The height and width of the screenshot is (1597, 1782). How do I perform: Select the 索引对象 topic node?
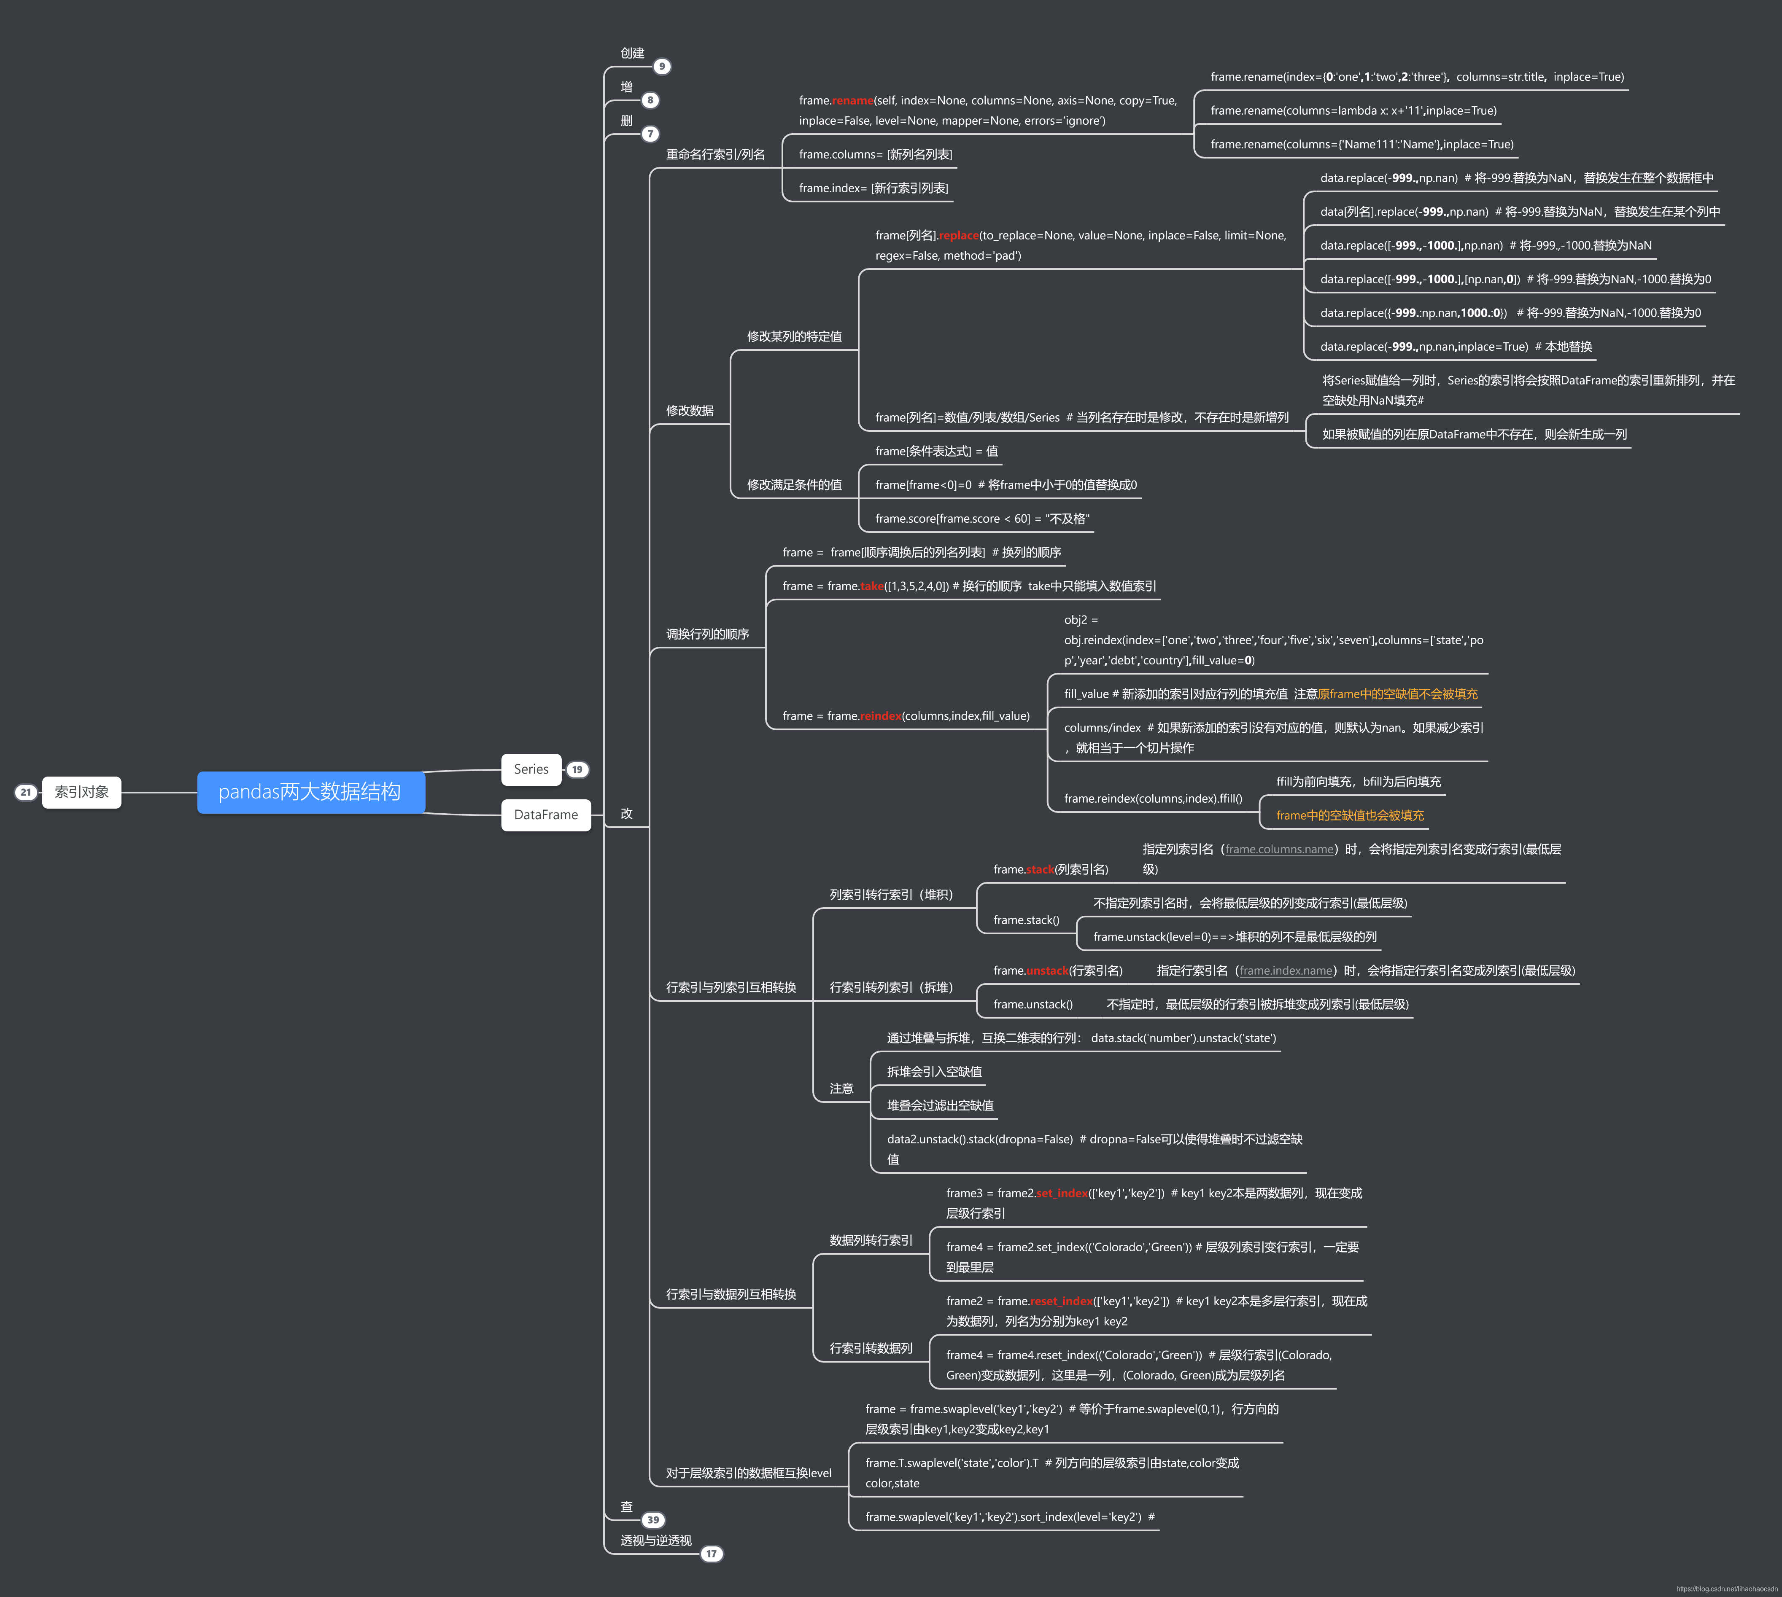82,792
